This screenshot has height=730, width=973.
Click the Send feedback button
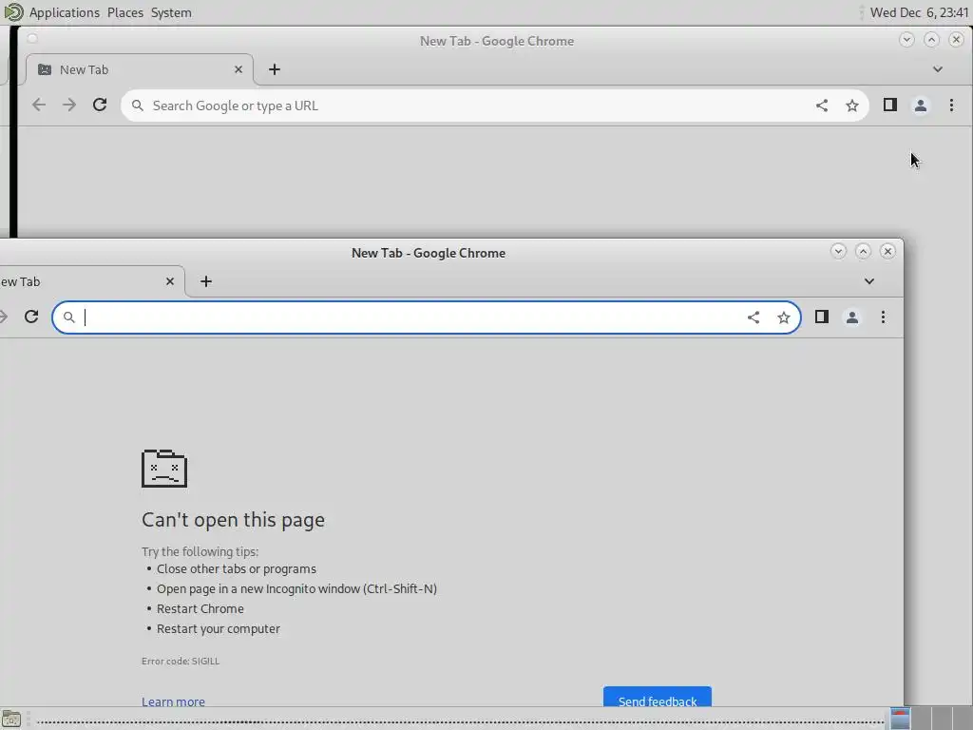[x=658, y=697]
